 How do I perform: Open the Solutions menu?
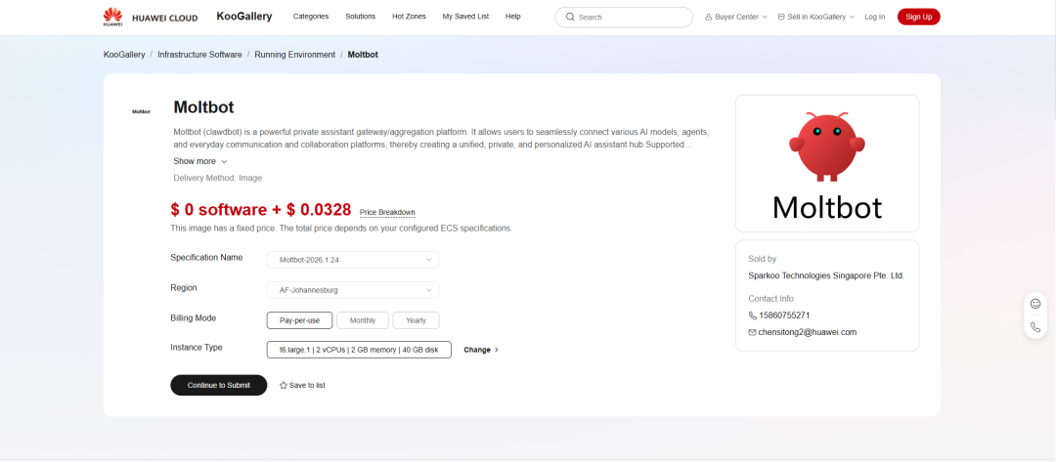tap(360, 17)
